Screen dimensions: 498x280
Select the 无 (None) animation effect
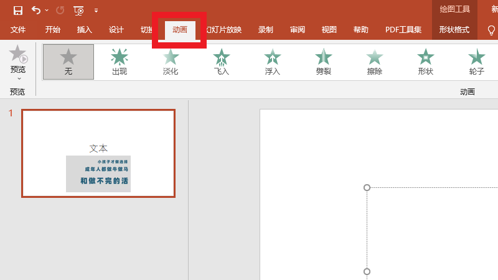[68, 62]
